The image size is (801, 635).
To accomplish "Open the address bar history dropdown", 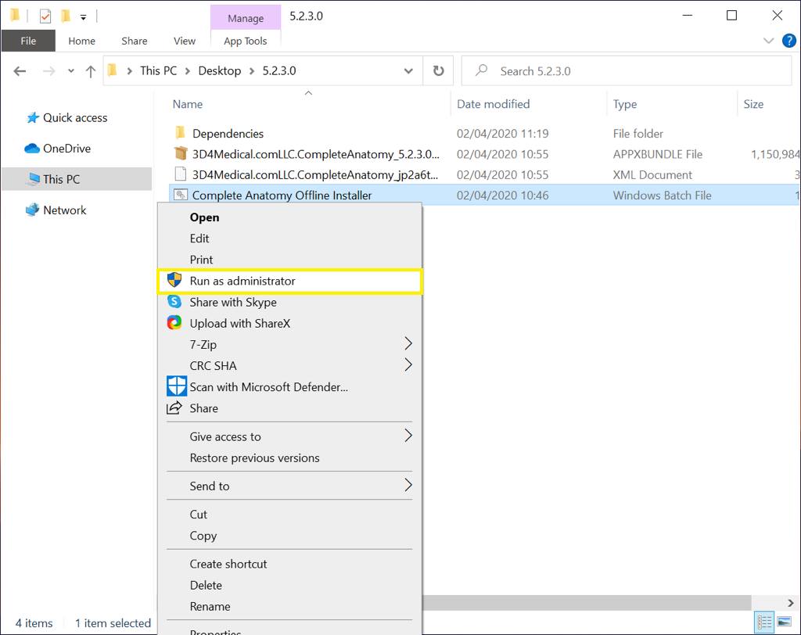I will pos(408,71).
